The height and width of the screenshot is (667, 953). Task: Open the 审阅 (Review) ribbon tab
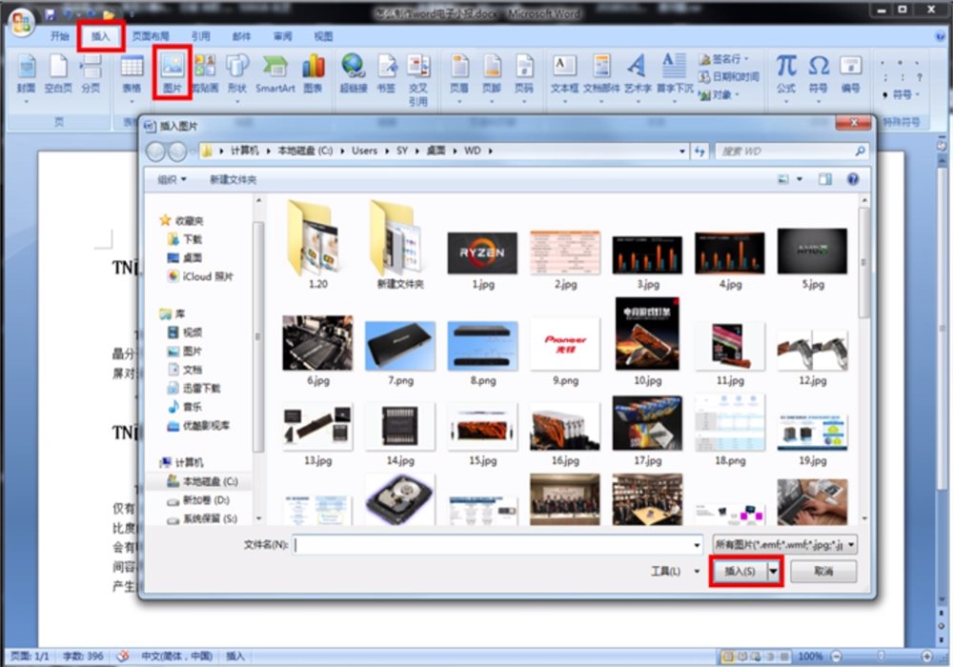[x=282, y=36]
